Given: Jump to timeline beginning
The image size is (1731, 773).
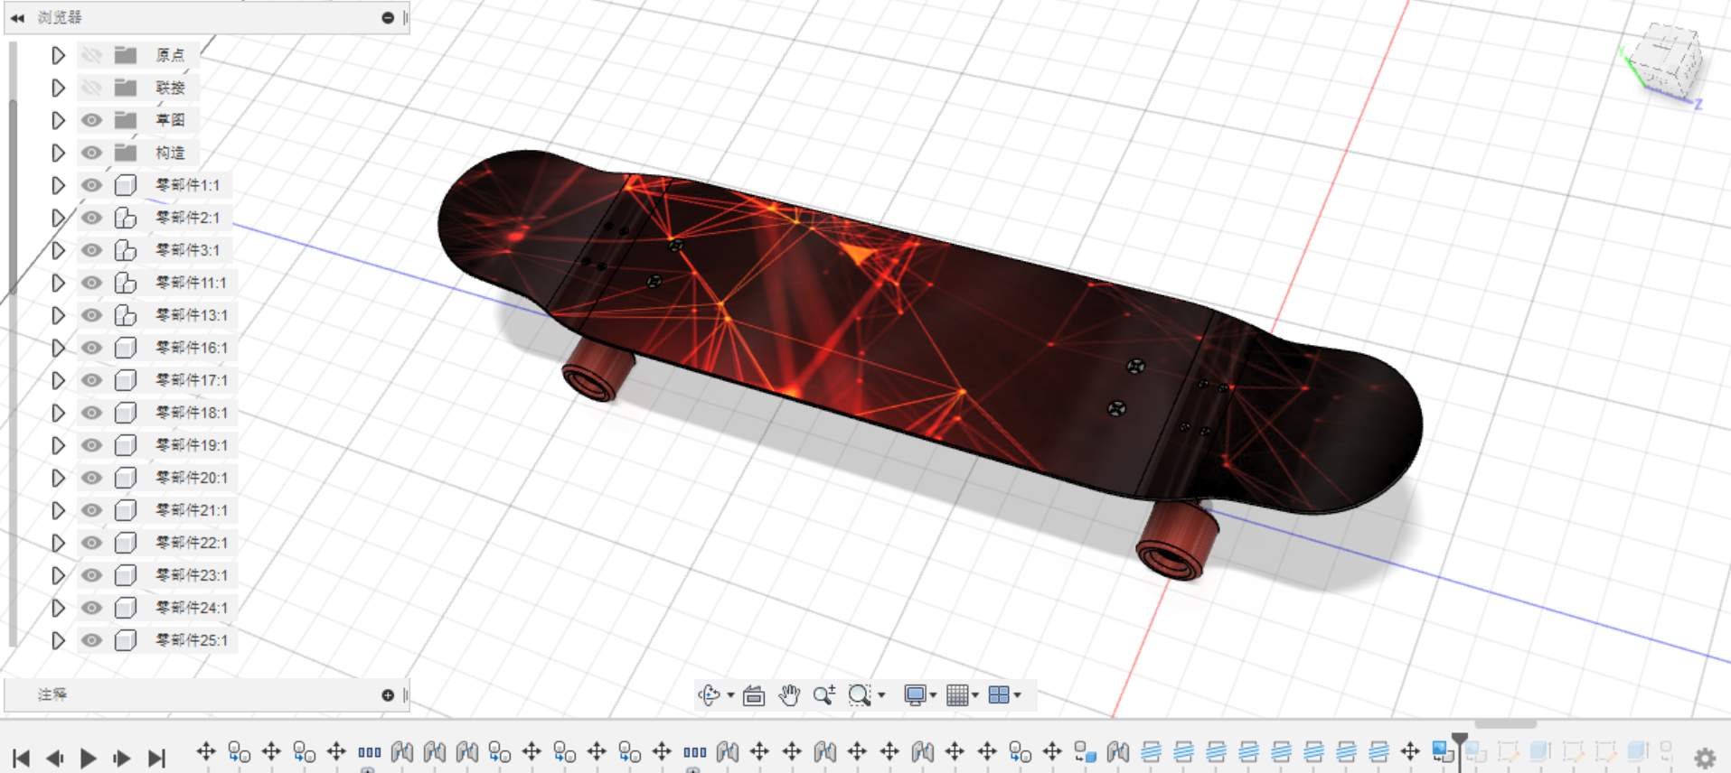Looking at the screenshot, I should pos(22,759).
